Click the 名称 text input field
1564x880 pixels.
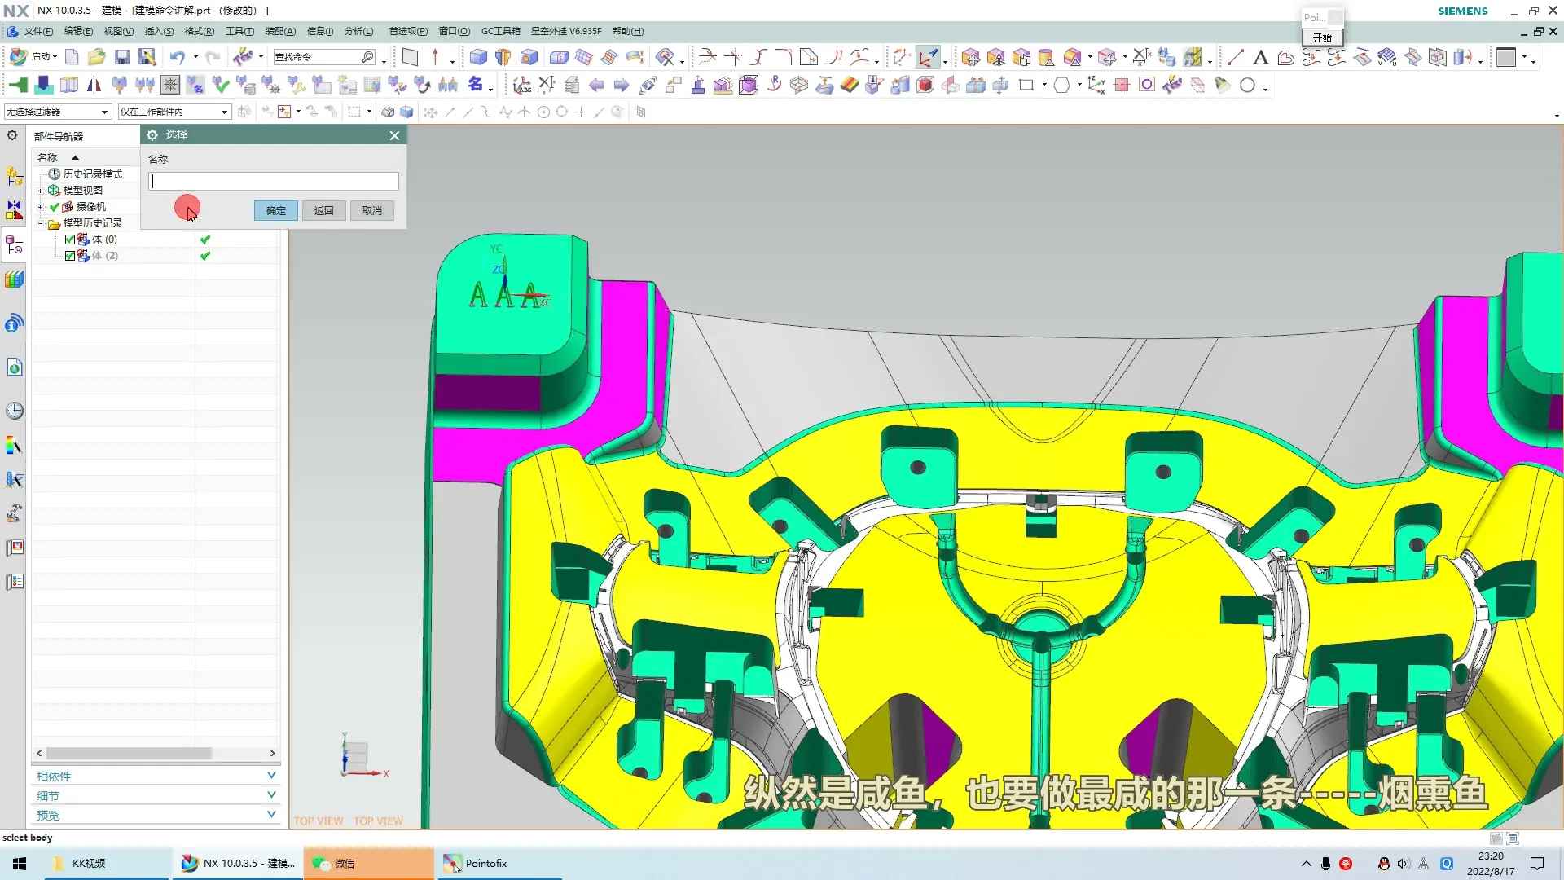(x=274, y=182)
